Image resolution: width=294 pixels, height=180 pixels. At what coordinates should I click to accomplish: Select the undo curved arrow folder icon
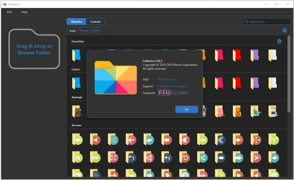(x=131, y=158)
